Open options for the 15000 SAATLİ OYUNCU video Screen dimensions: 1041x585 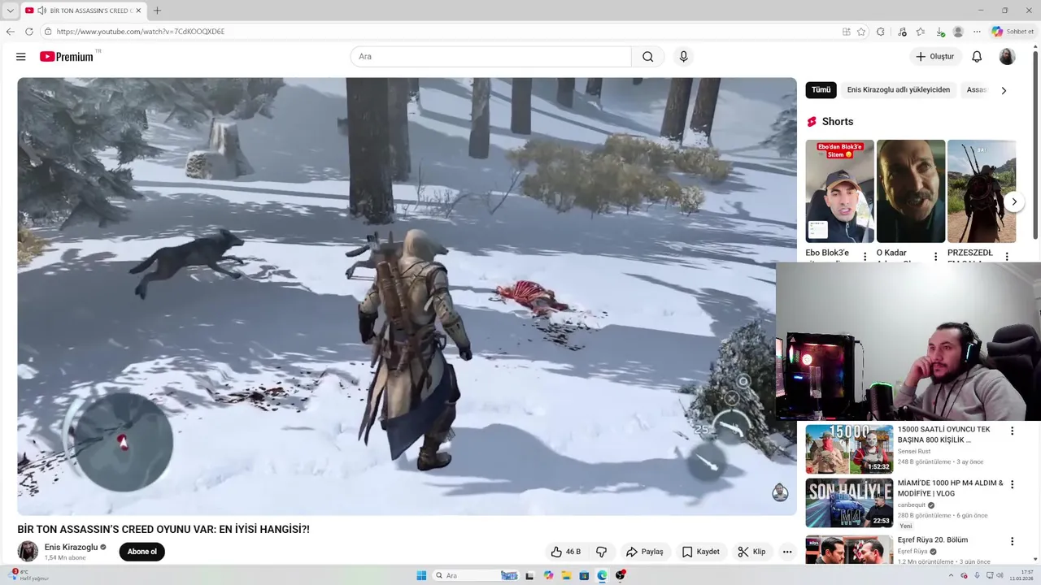click(1013, 431)
